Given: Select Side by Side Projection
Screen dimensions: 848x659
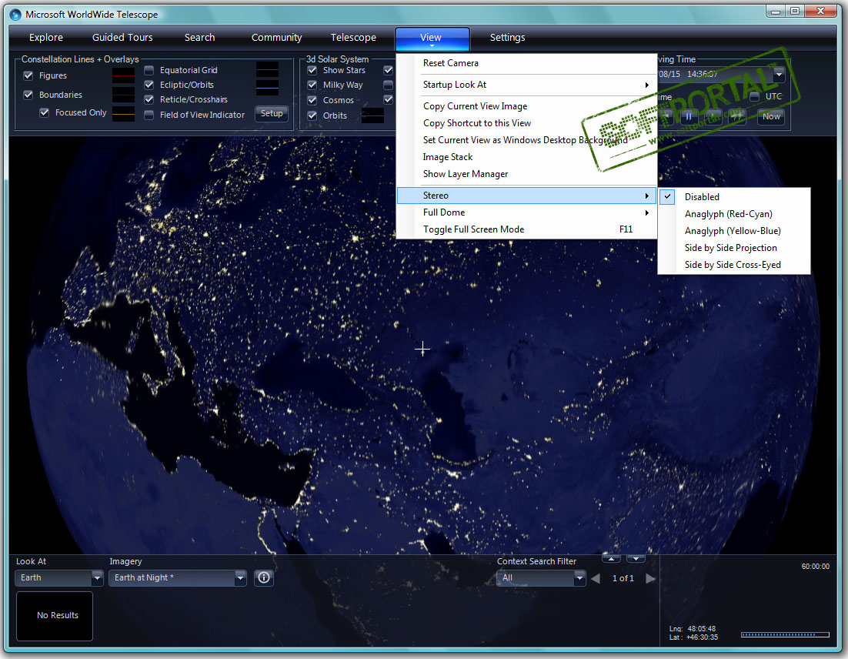Looking at the screenshot, I should 734,248.
